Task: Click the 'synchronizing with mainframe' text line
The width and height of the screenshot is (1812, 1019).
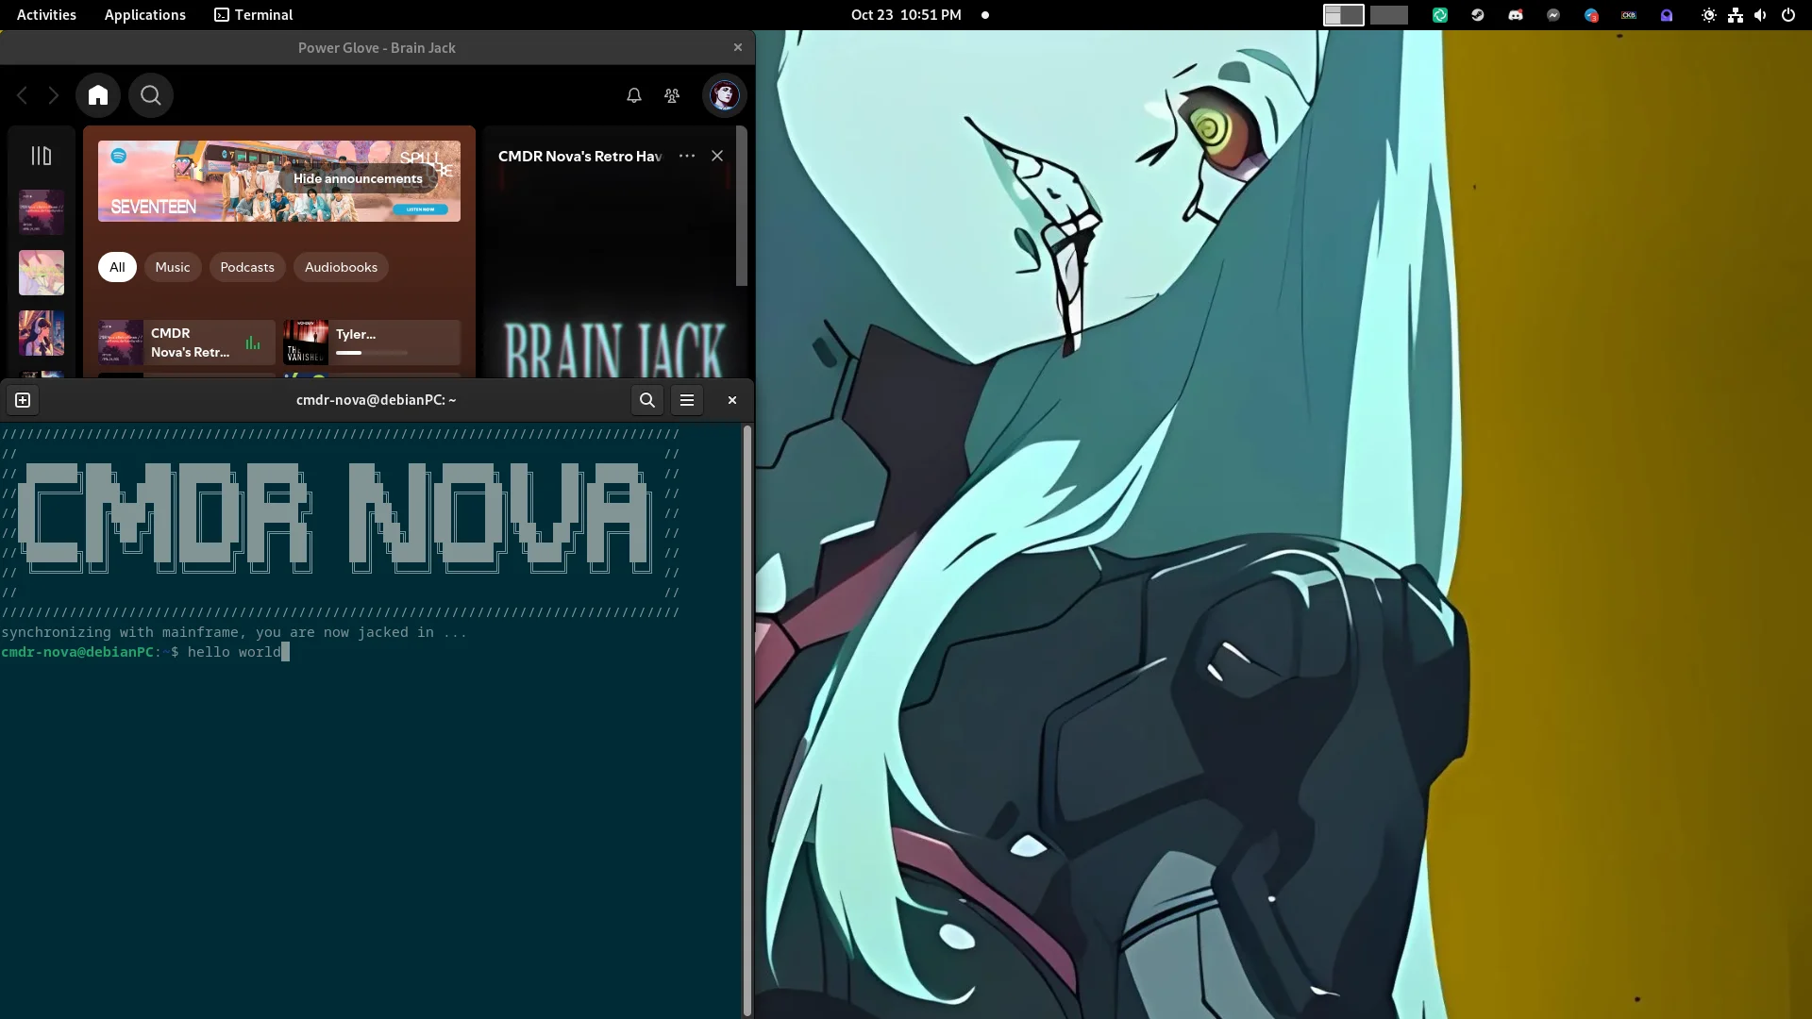Action: (234, 632)
